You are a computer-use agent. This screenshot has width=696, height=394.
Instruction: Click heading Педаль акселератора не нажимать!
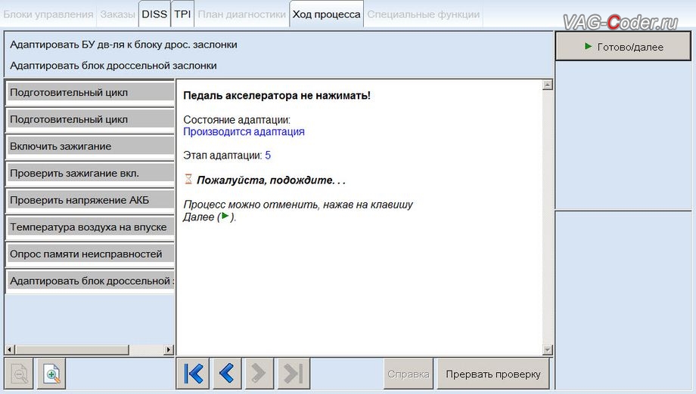[x=277, y=96]
